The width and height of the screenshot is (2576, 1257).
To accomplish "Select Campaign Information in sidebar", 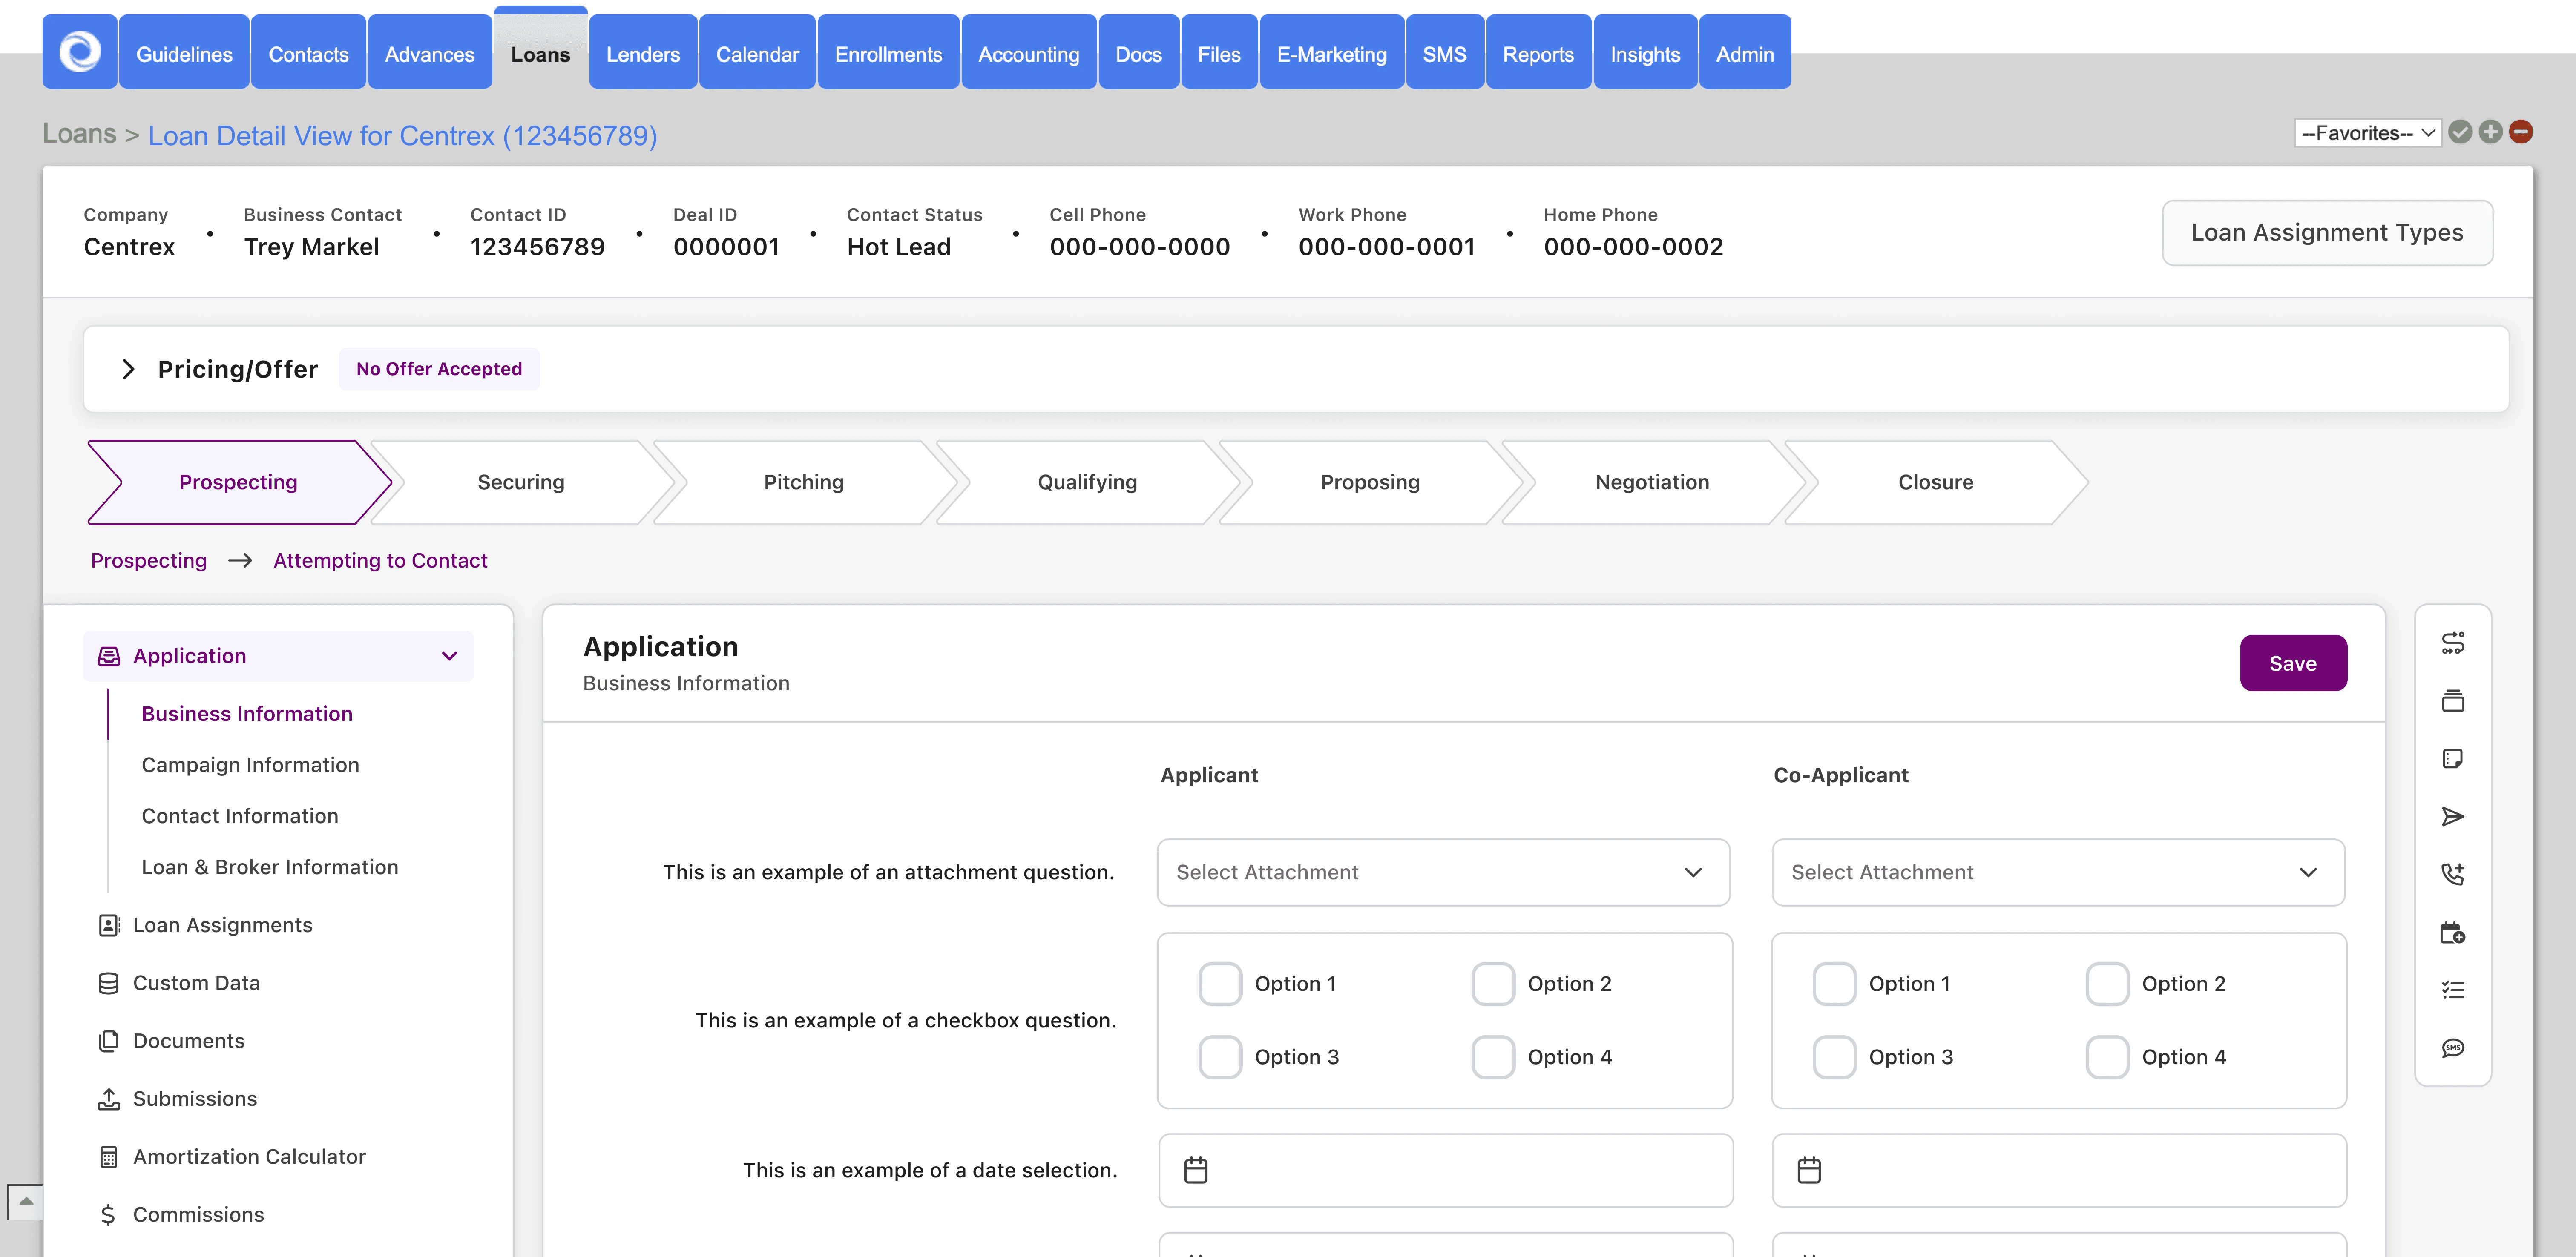I will point(250,765).
